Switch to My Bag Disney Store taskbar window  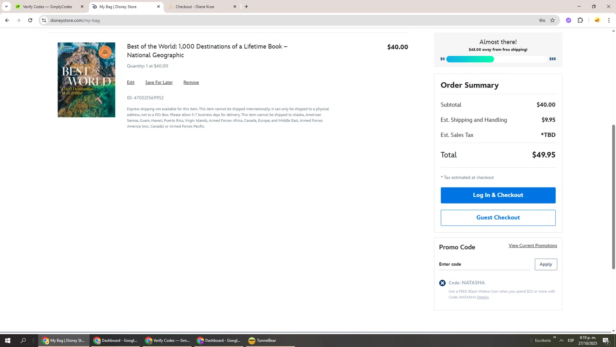(64, 340)
